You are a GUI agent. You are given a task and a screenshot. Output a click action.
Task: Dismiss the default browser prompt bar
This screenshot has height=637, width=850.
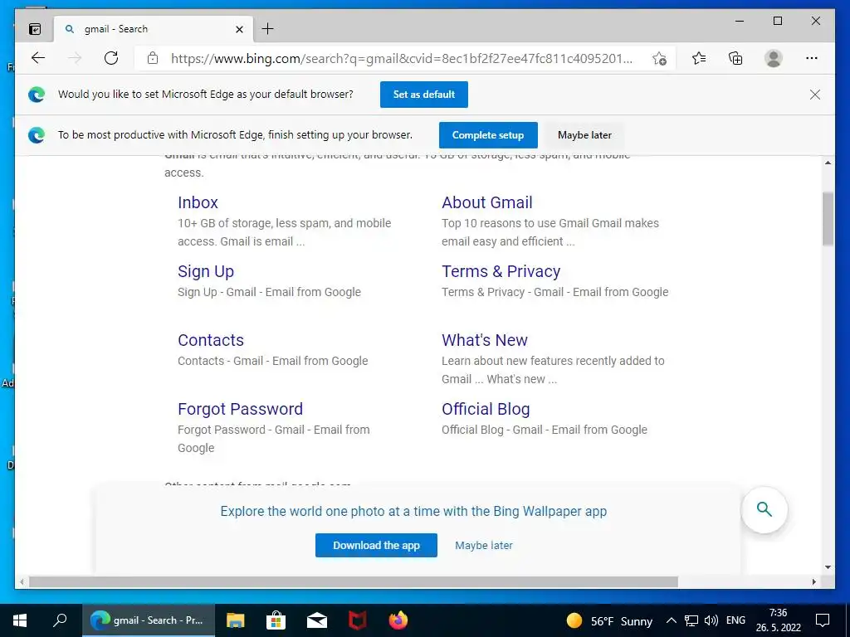[x=815, y=95]
